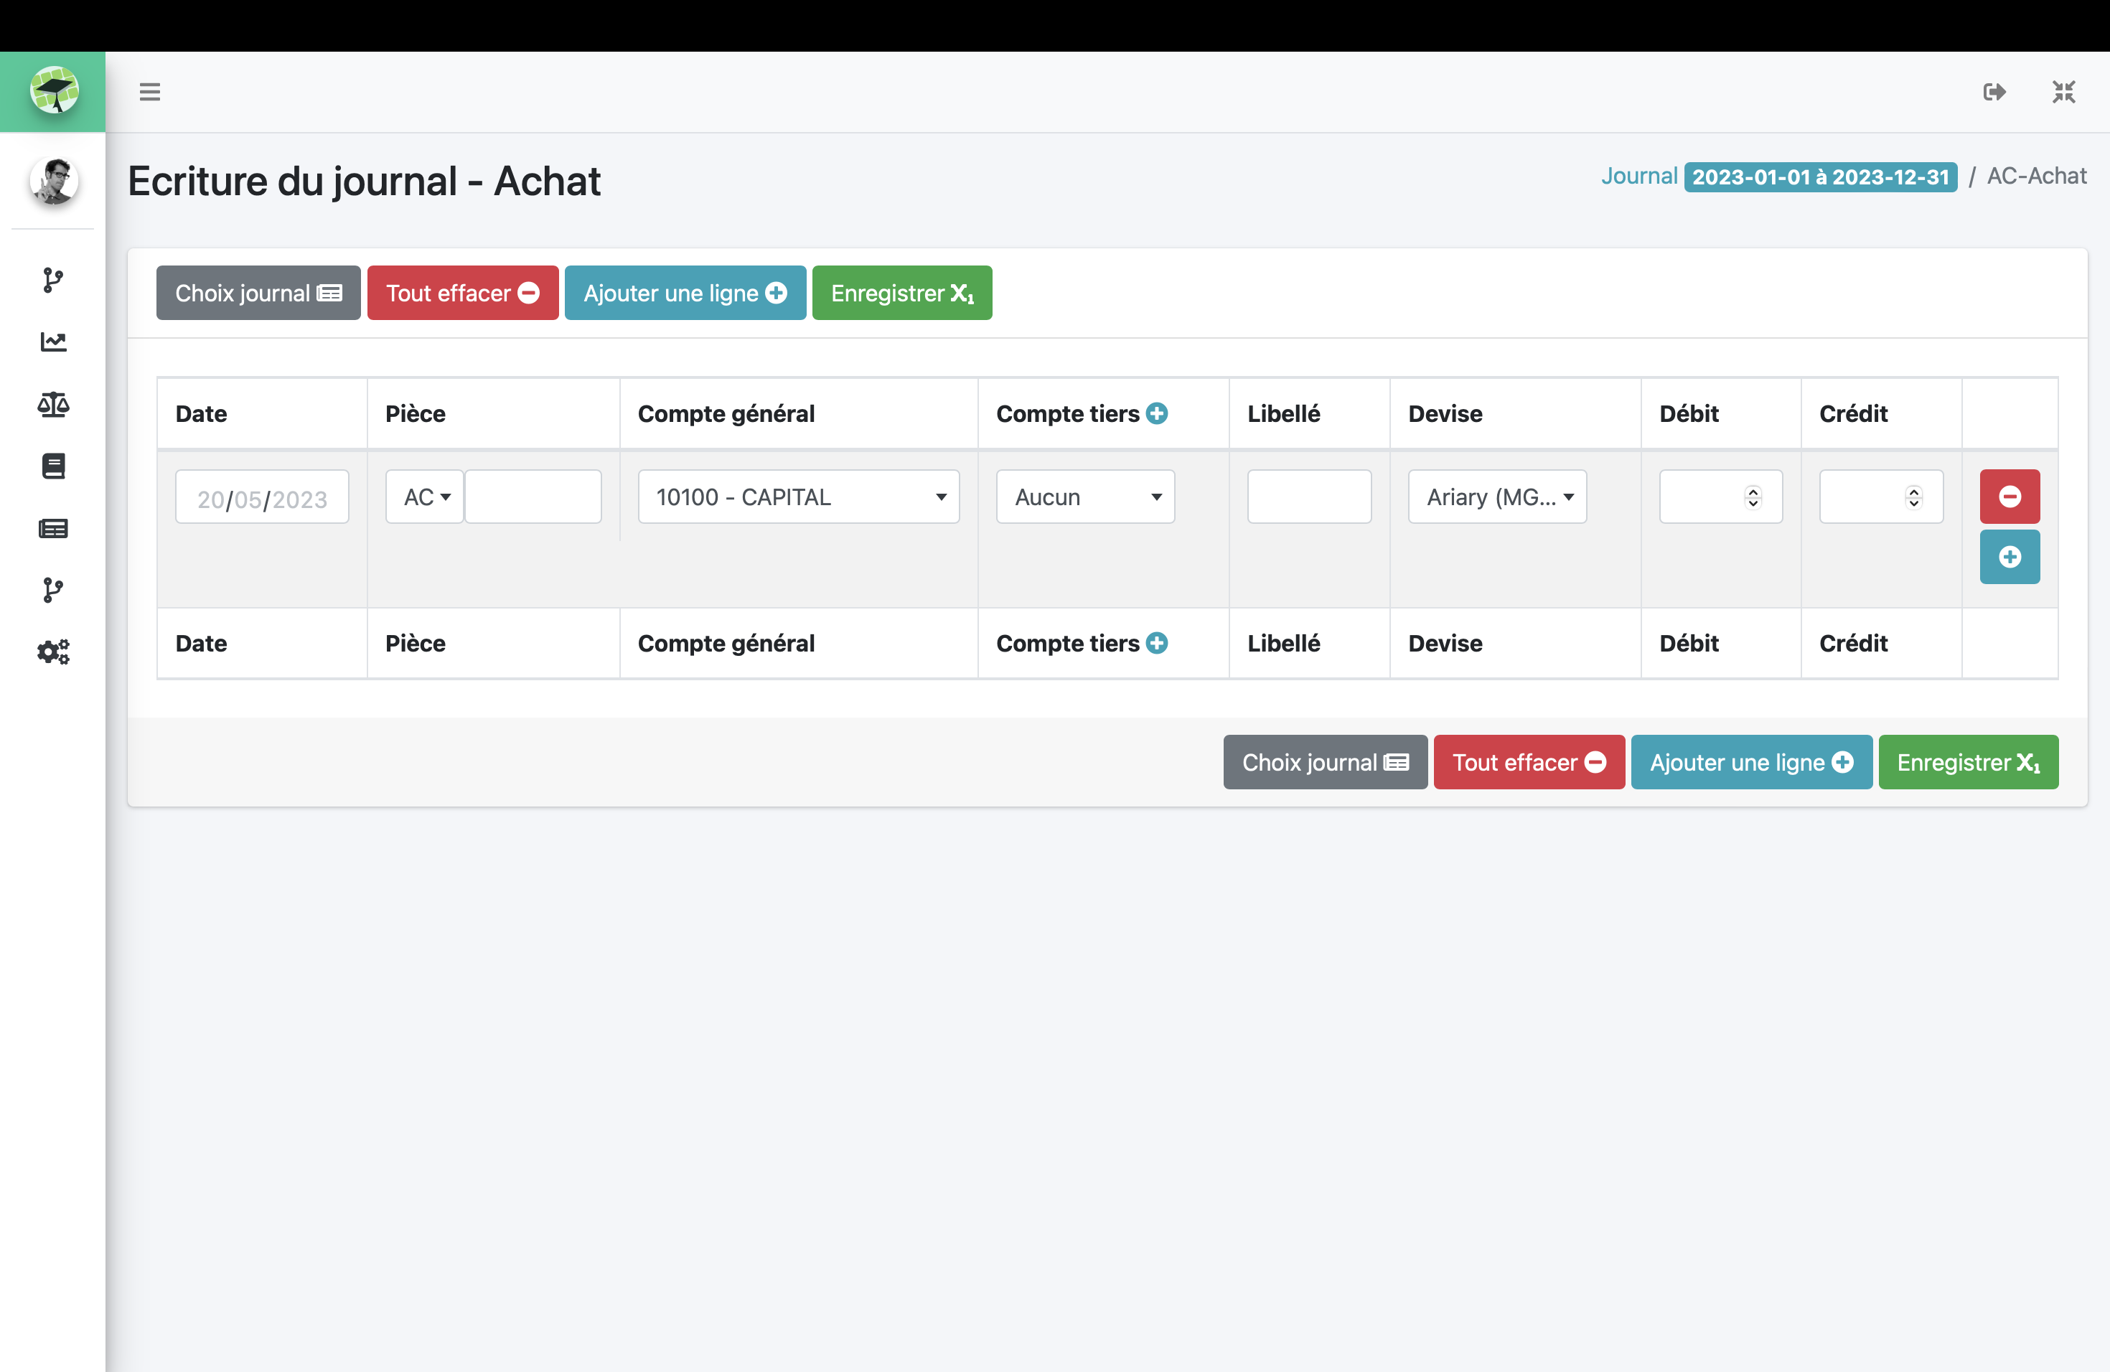
Task: Click the teal add row button
Action: point(2009,557)
